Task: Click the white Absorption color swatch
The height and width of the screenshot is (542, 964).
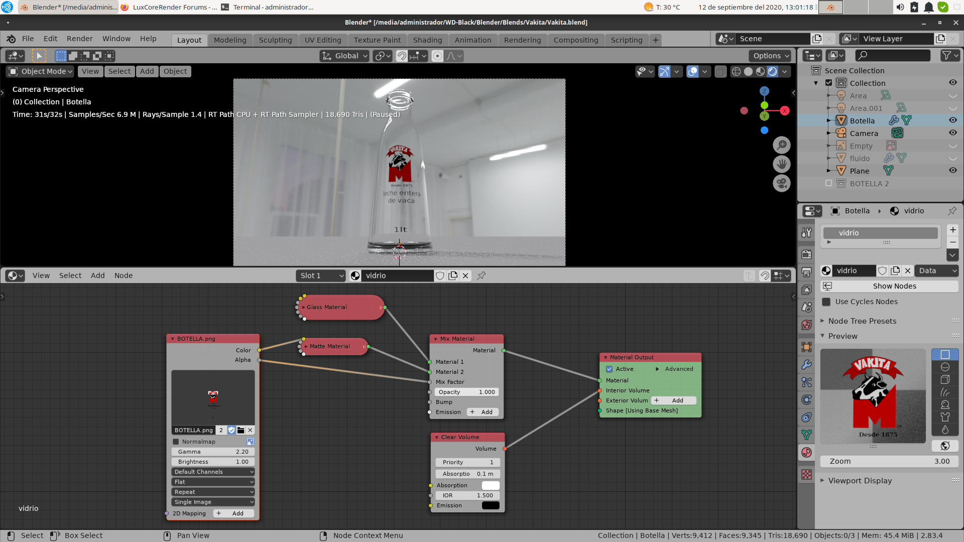Action: pos(490,485)
